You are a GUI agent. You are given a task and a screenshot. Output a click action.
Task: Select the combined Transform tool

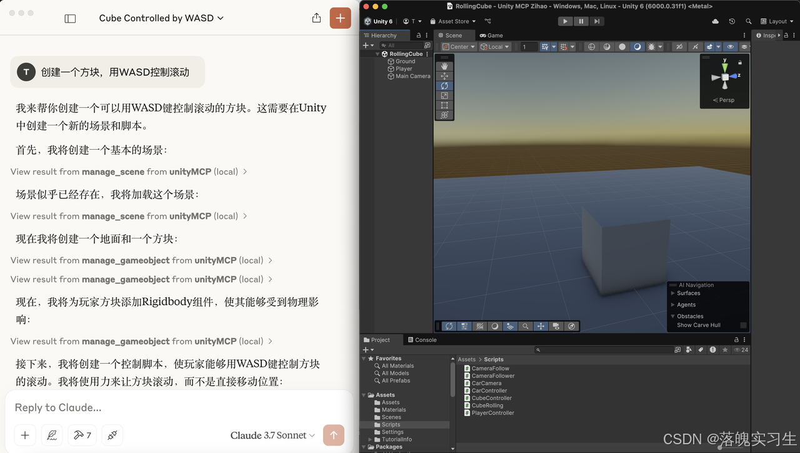(x=444, y=115)
